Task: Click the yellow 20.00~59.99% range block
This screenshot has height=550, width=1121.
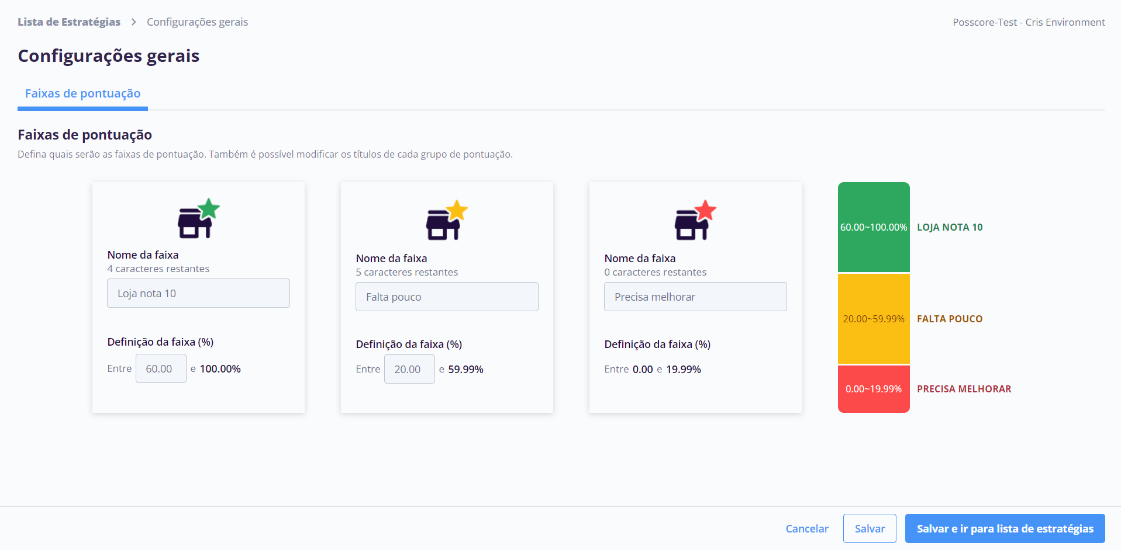Action: (874, 319)
